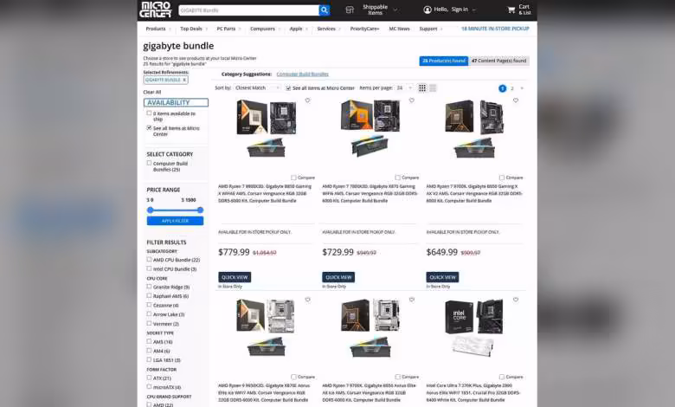This screenshot has height=407, width=675.
Task: Open the shopping cart icon
Action: coord(511,10)
